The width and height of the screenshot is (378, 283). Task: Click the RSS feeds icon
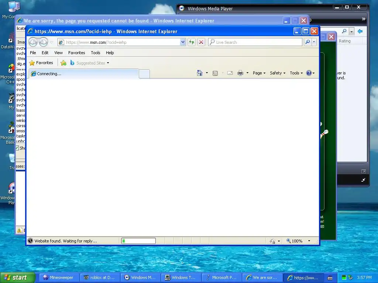(x=215, y=73)
